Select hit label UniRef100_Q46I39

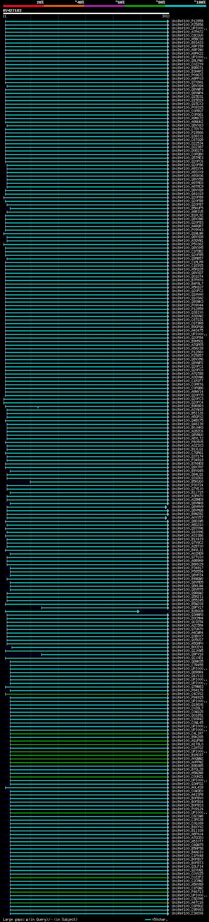pos(187,424)
